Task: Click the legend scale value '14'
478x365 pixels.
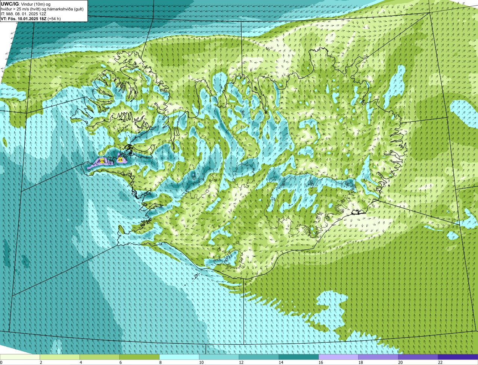Action: [x=281, y=362]
